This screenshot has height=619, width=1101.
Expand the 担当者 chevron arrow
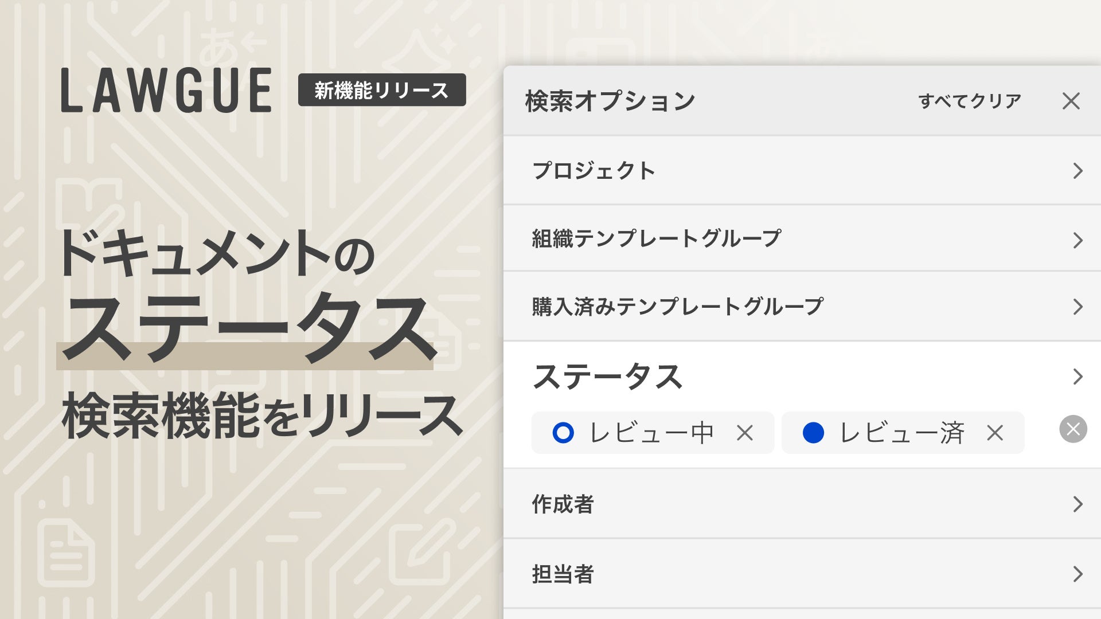[x=1077, y=574]
